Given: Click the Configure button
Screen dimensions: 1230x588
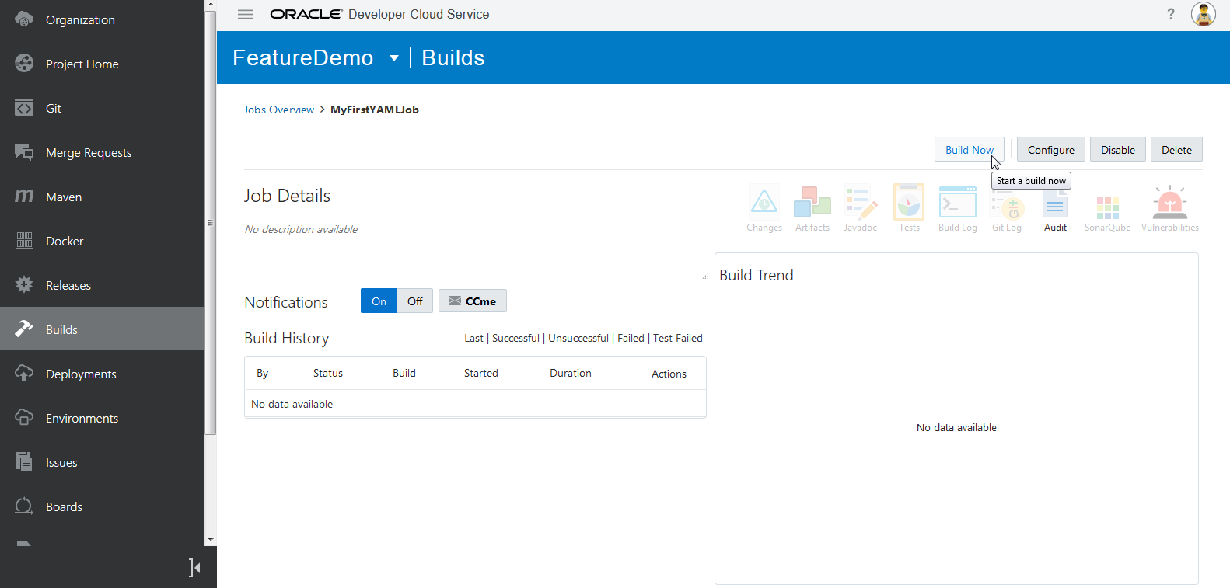Looking at the screenshot, I should (x=1051, y=150).
